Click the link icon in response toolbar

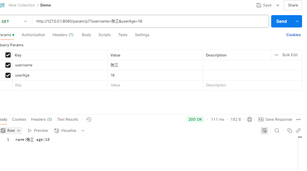coord(298,131)
